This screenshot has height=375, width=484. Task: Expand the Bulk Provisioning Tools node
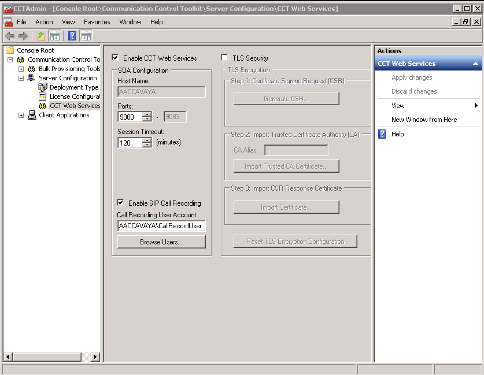tap(21, 69)
